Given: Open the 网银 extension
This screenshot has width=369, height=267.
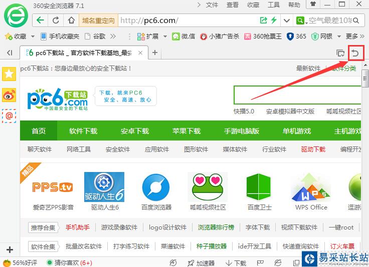Looking at the screenshot, I should coord(322,36).
